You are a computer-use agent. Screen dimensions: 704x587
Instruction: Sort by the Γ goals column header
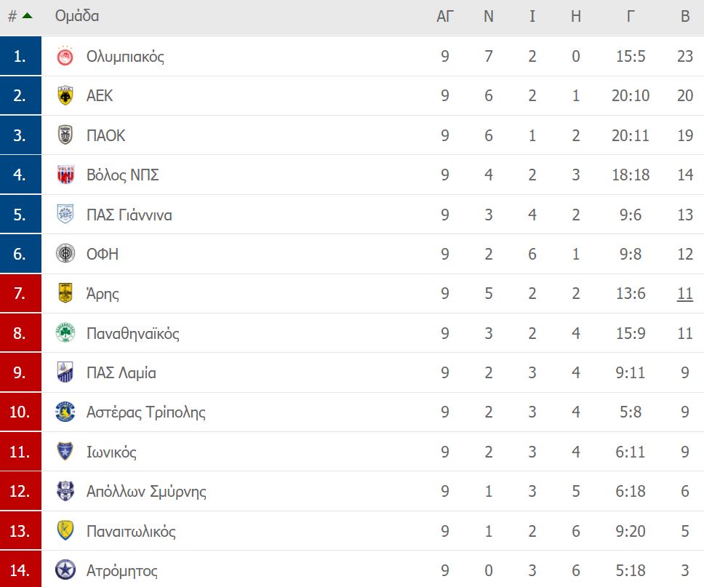click(x=631, y=16)
